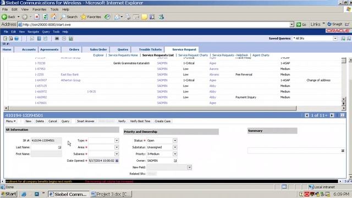Switch to Project 3.doc taskbar item

pos(111,194)
